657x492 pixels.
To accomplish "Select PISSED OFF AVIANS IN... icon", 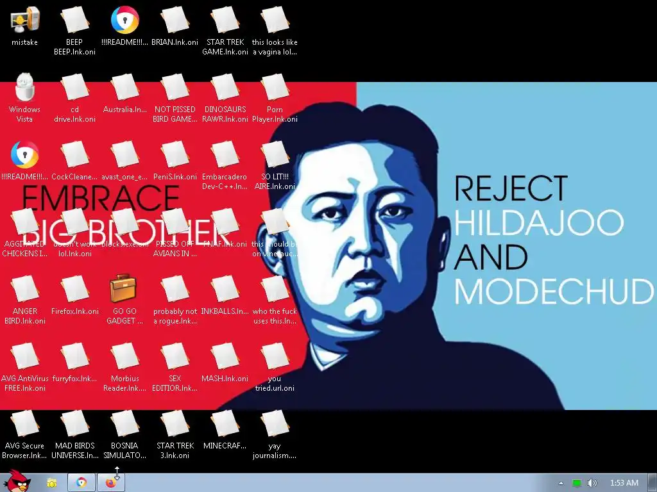I will (175, 222).
